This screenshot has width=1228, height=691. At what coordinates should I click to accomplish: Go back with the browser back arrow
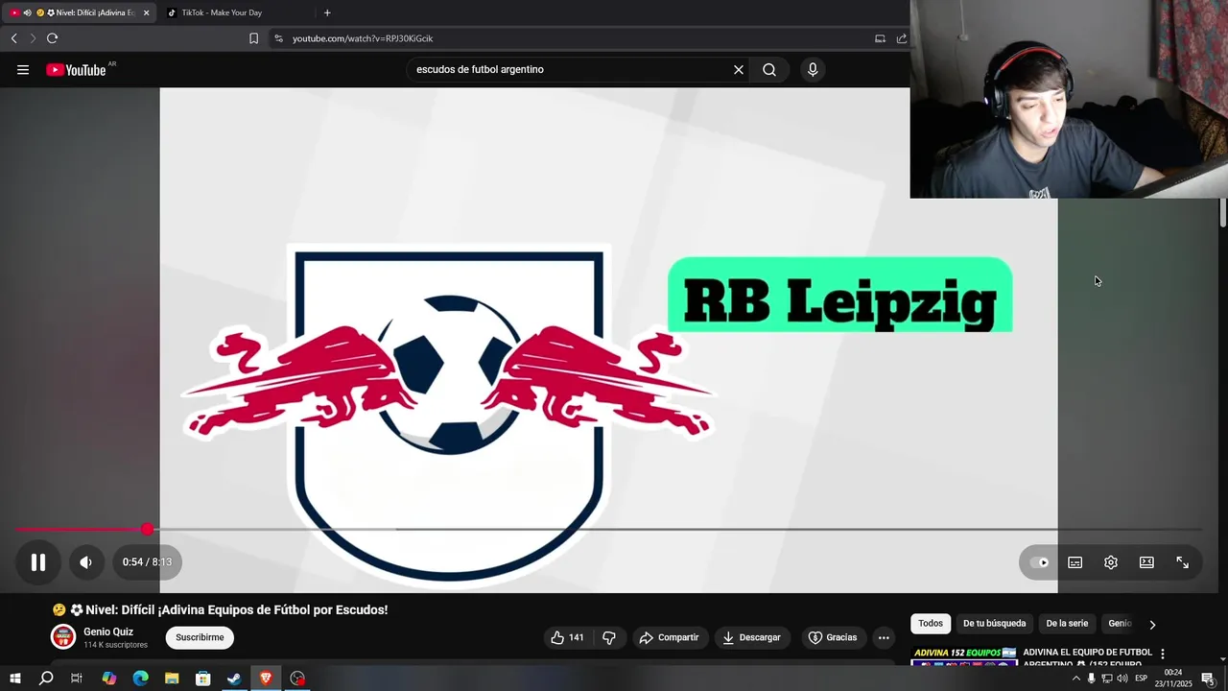pos(13,38)
